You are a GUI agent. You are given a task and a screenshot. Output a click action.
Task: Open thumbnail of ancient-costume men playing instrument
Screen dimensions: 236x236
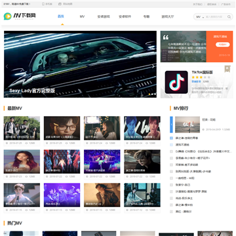tap(142, 195)
